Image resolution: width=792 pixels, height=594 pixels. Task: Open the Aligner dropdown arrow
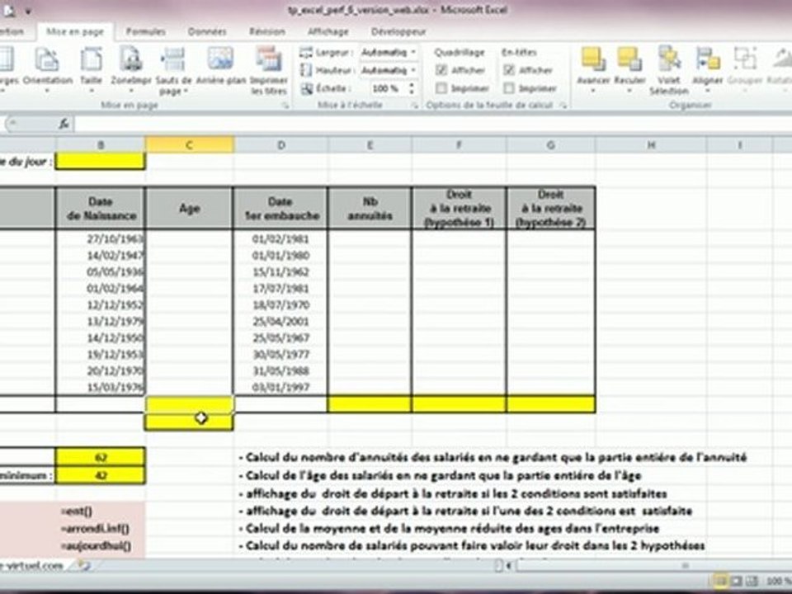pyautogui.click(x=707, y=91)
